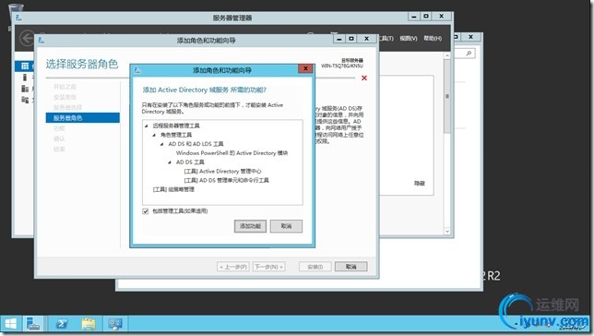This screenshot has width=594, height=336.
Task: Click the red X beside the wizard destination server
Action: (364, 78)
